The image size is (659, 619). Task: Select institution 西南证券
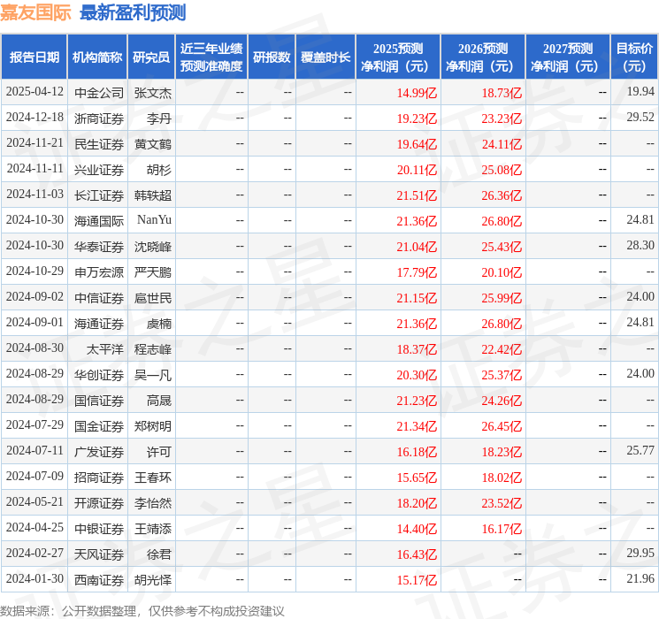[99, 580]
